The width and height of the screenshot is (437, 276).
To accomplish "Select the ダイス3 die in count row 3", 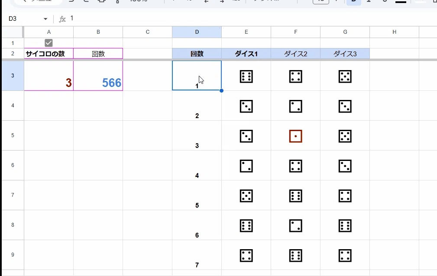I will [345, 136].
